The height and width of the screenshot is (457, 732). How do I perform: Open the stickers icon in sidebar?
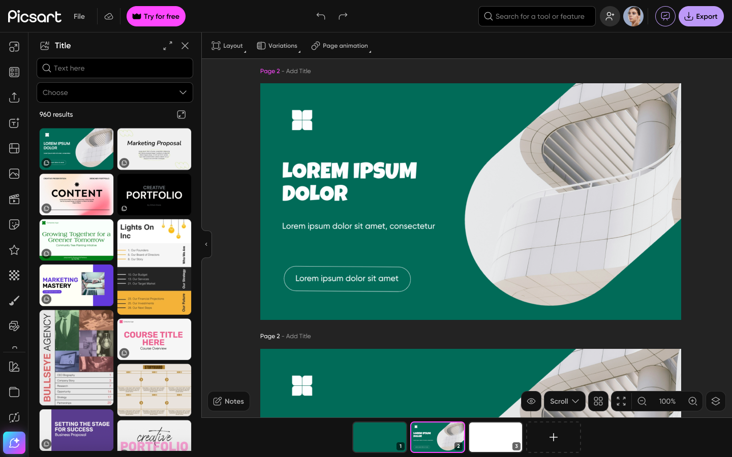[x=14, y=224]
